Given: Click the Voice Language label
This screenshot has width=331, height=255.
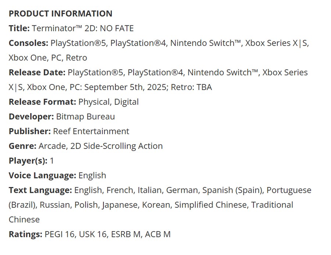Looking at the screenshot, I should click(42, 175).
